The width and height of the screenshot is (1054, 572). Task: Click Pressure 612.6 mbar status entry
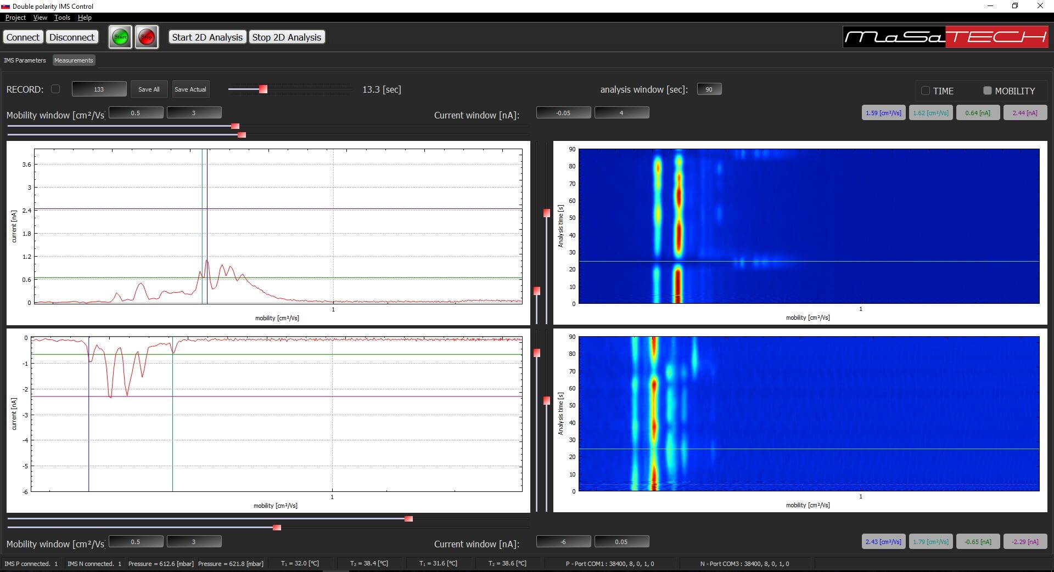click(x=161, y=564)
